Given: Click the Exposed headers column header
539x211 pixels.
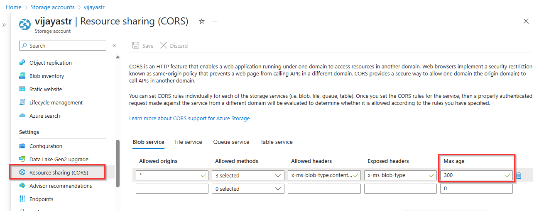Looking at the screenshot, I should [x=388, y=161].
